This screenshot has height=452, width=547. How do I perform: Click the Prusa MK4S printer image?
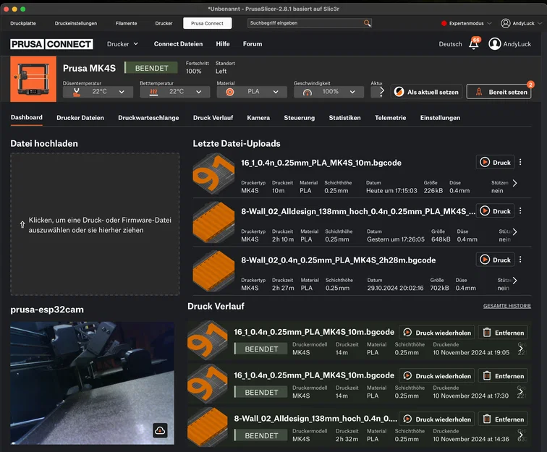tap(33, 79)
